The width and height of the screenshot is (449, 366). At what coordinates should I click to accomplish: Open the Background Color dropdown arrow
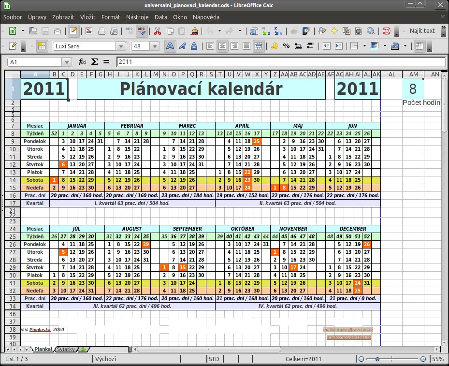click(385, 46)
